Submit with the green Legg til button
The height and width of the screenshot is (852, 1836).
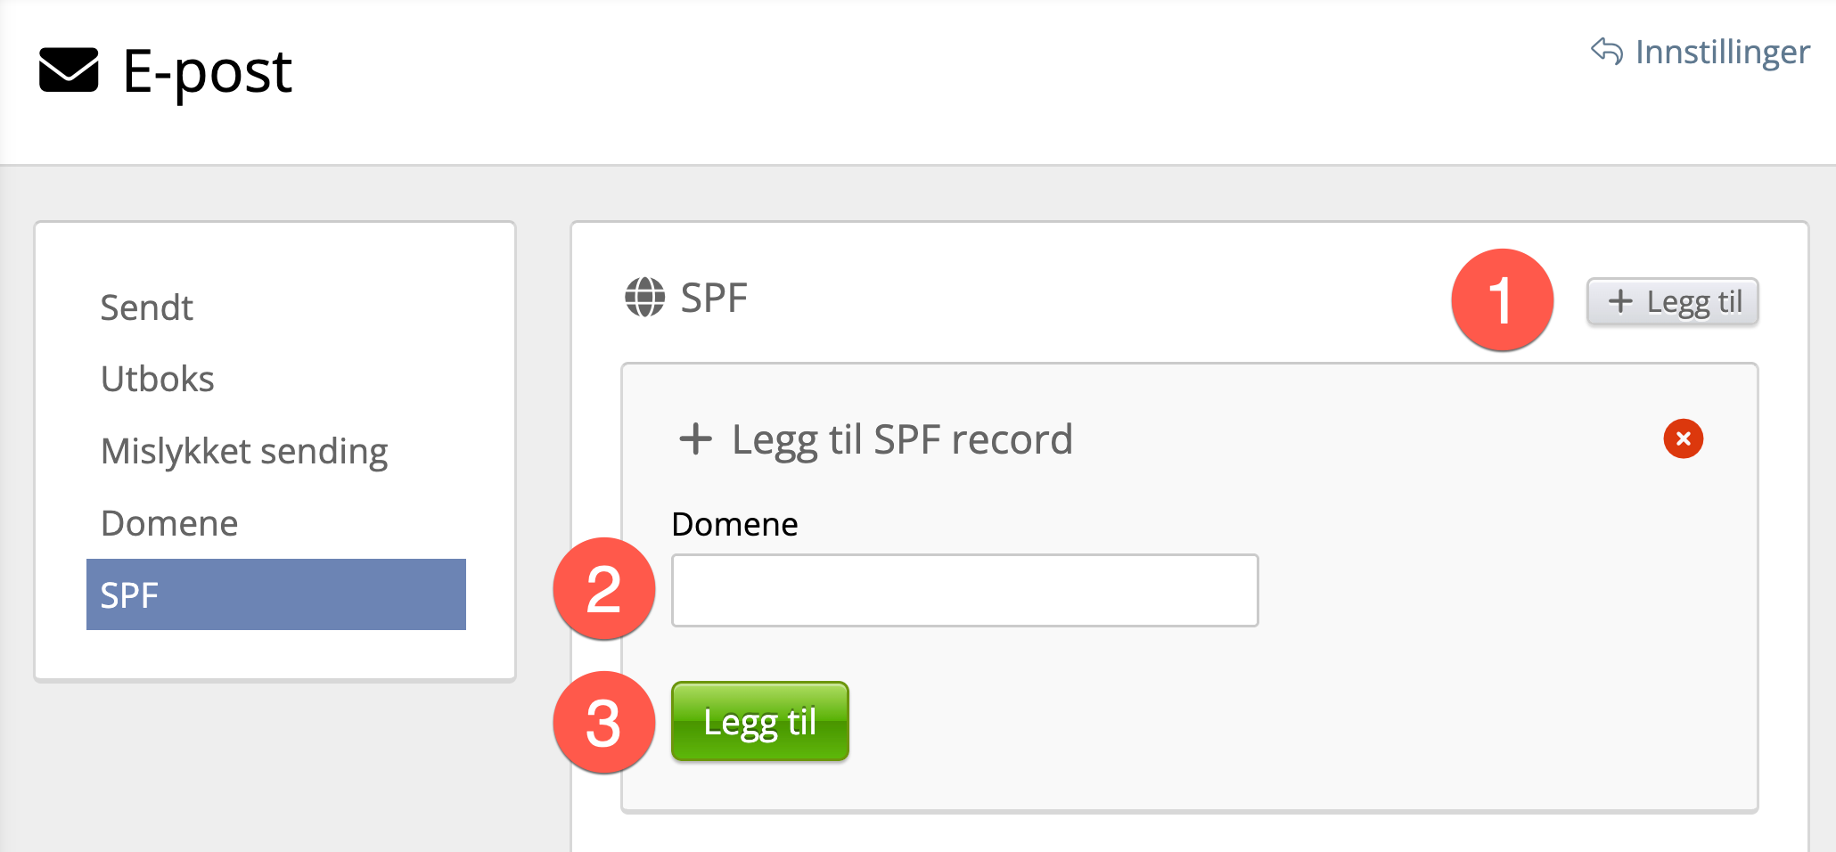click(x=759, y=722)
